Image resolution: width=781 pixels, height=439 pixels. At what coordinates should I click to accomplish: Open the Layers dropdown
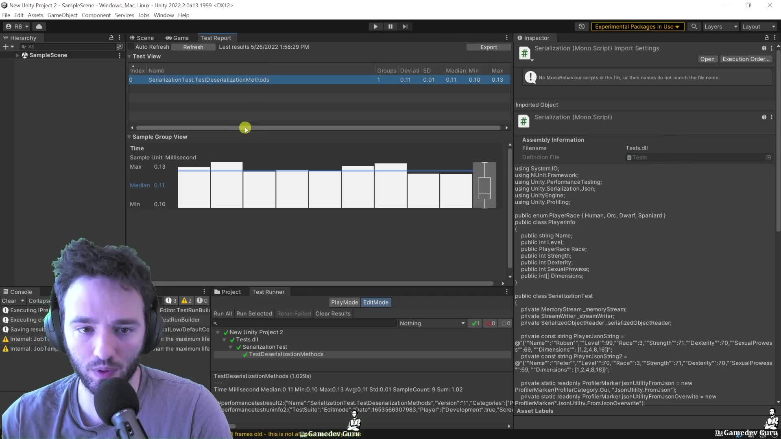pos(720,26)
